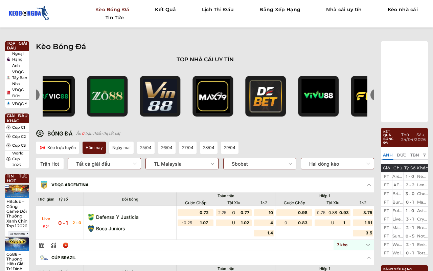
Task: Switch results panel to the ANH tab
Action: (388, 155)
